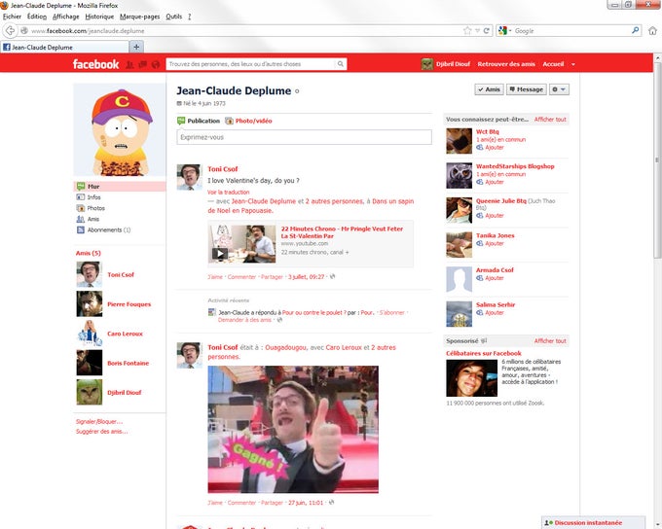Click J'aime on 27 juin post

(x=215, y=503)
